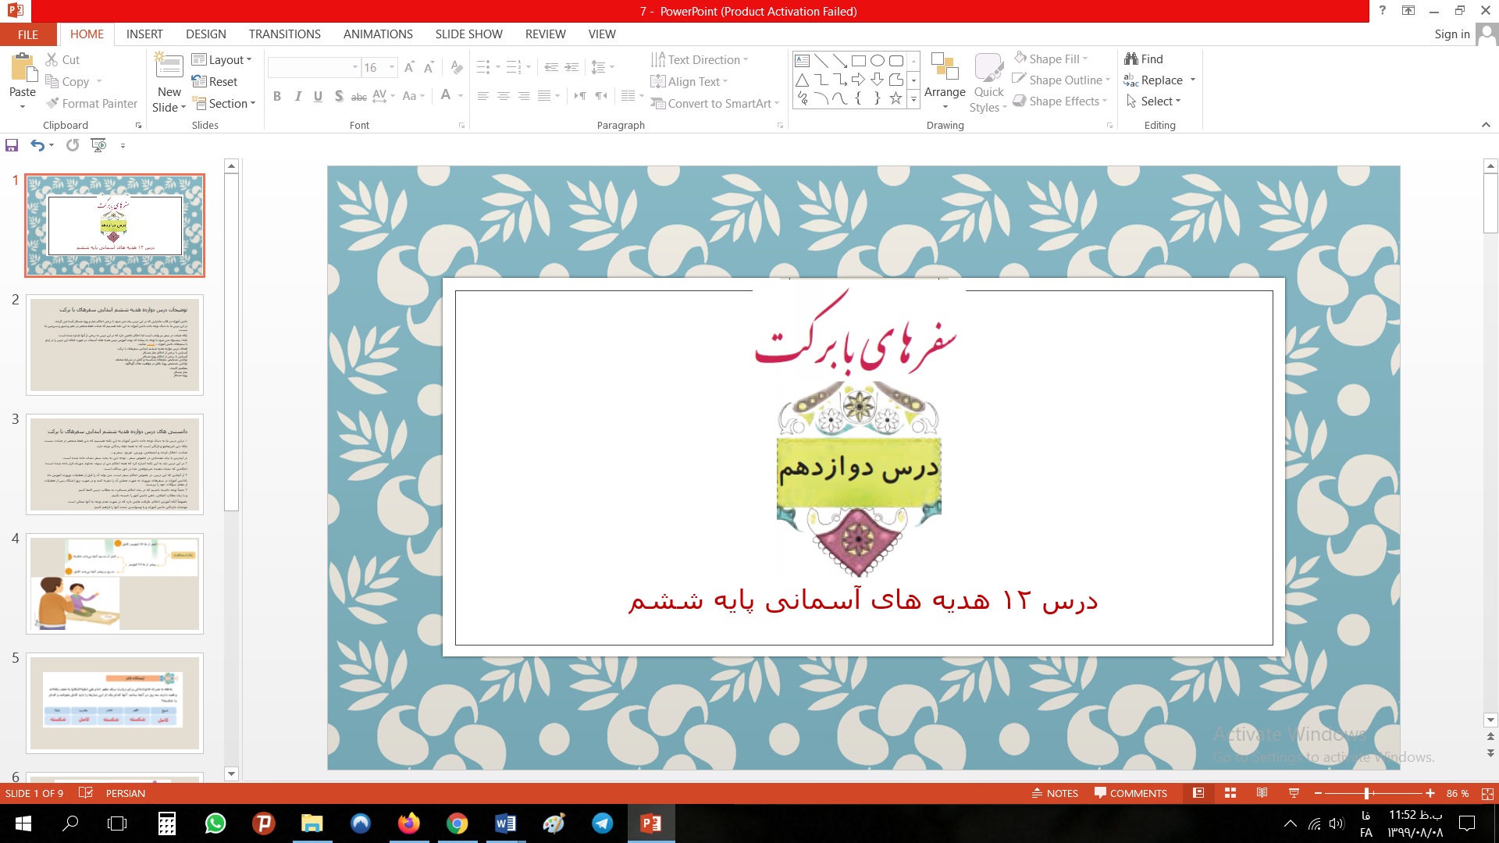This screenshot has width=1499, height=843.
Task: Switch to Normal view button
Action: point(1198,793)
